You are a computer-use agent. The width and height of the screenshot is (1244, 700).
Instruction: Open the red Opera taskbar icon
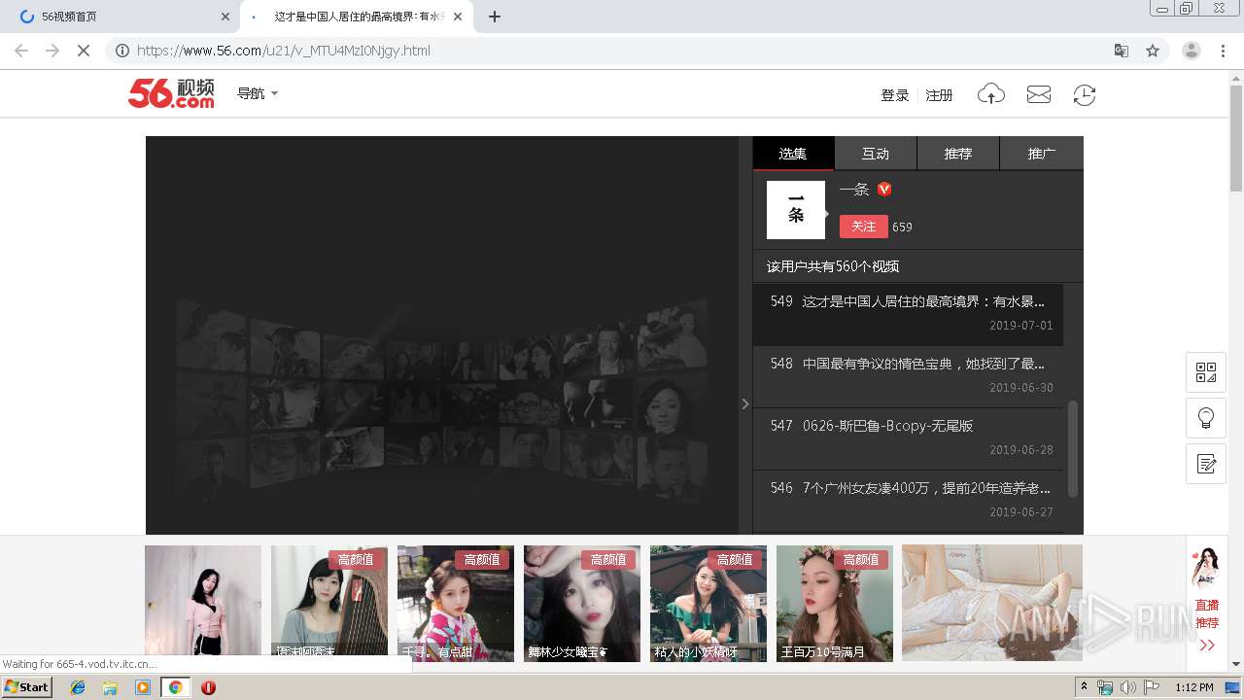click(x=208, y=687)
